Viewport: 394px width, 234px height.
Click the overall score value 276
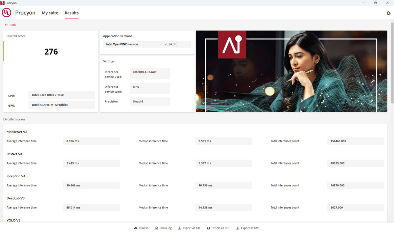[51, 52]
